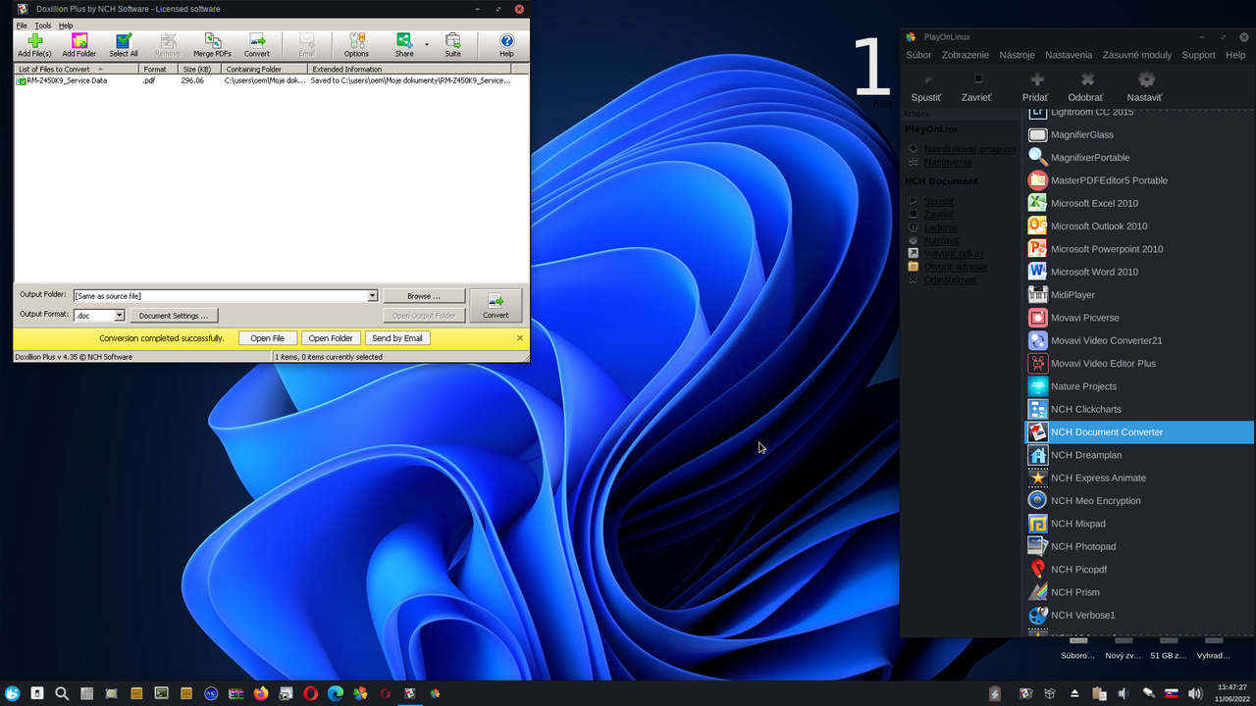Select NCH Photopad in the app list

pyautogui.click(x=1139, y=546)
